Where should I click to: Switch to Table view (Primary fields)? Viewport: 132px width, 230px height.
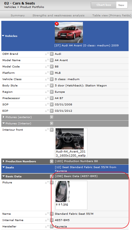[112, 15]
